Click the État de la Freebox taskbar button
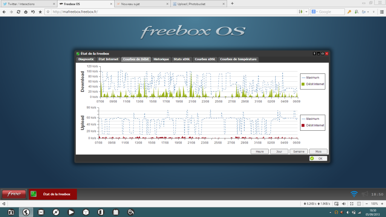The height and width of the screenshot is (217, 386). coord(53,194)
